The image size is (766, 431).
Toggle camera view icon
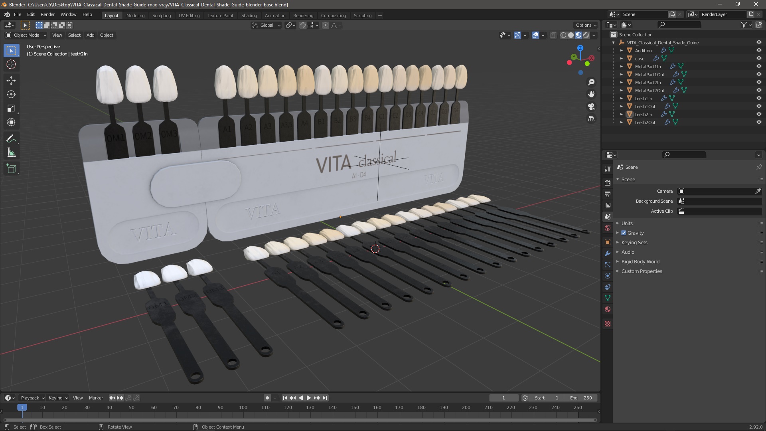coord(591,107)
